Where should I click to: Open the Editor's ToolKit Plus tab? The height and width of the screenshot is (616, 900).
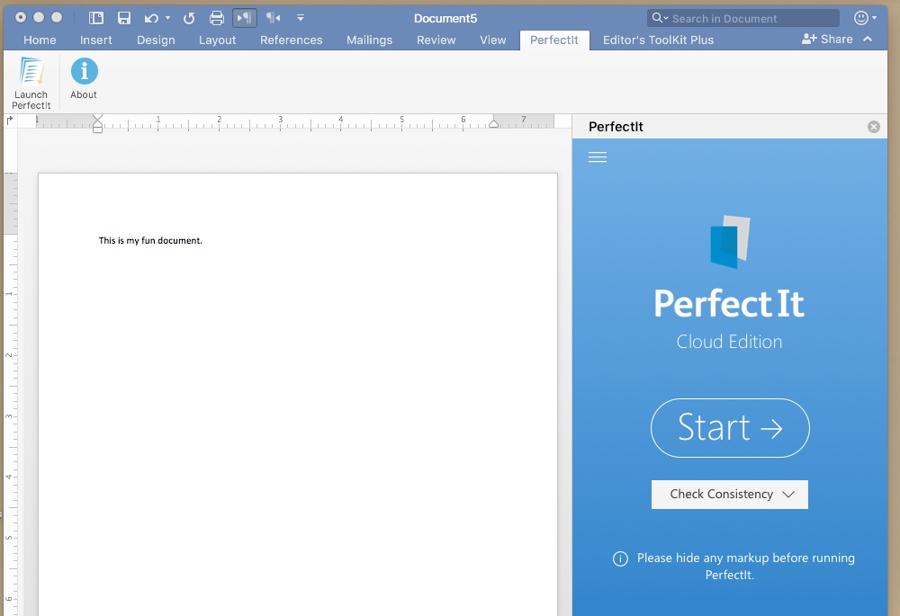[x=657, y=40]
